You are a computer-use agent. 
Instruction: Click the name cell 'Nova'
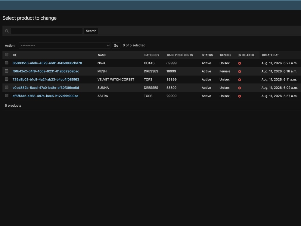tap(101, 63)
